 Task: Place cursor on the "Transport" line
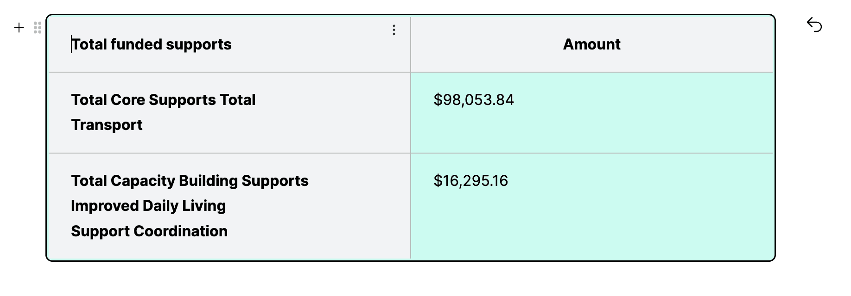coord(107,125)
